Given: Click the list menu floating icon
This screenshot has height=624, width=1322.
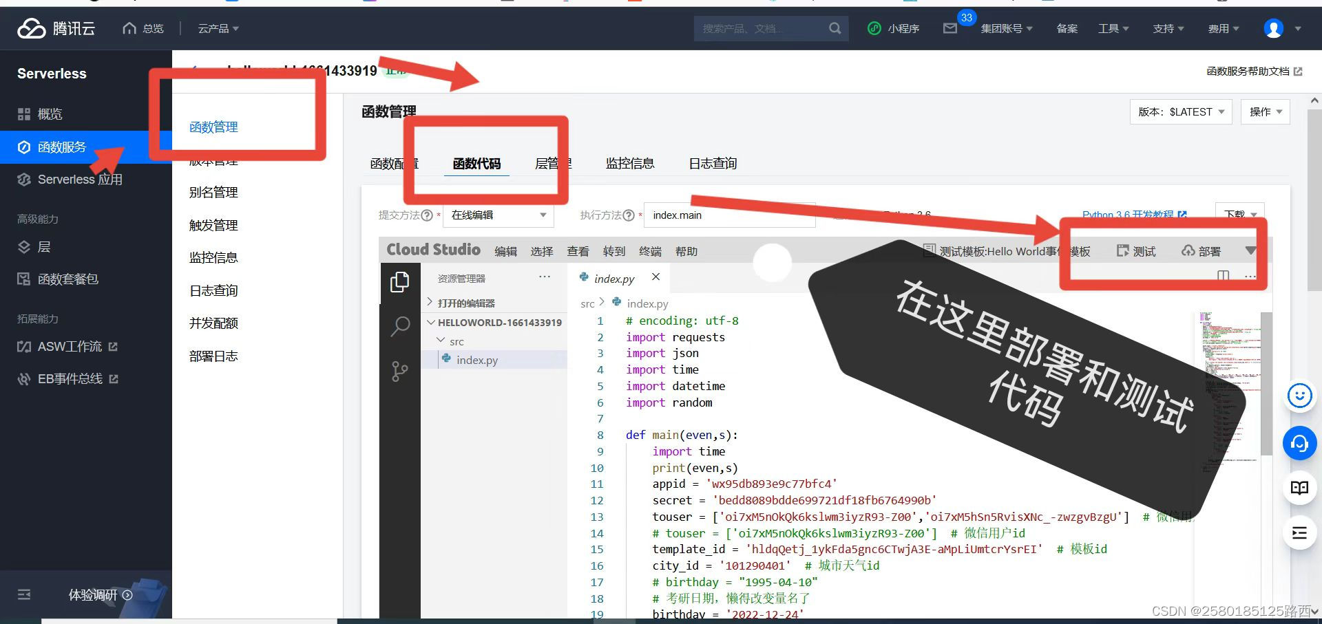Looking at the screenshot, I should tap(1299, 532).
